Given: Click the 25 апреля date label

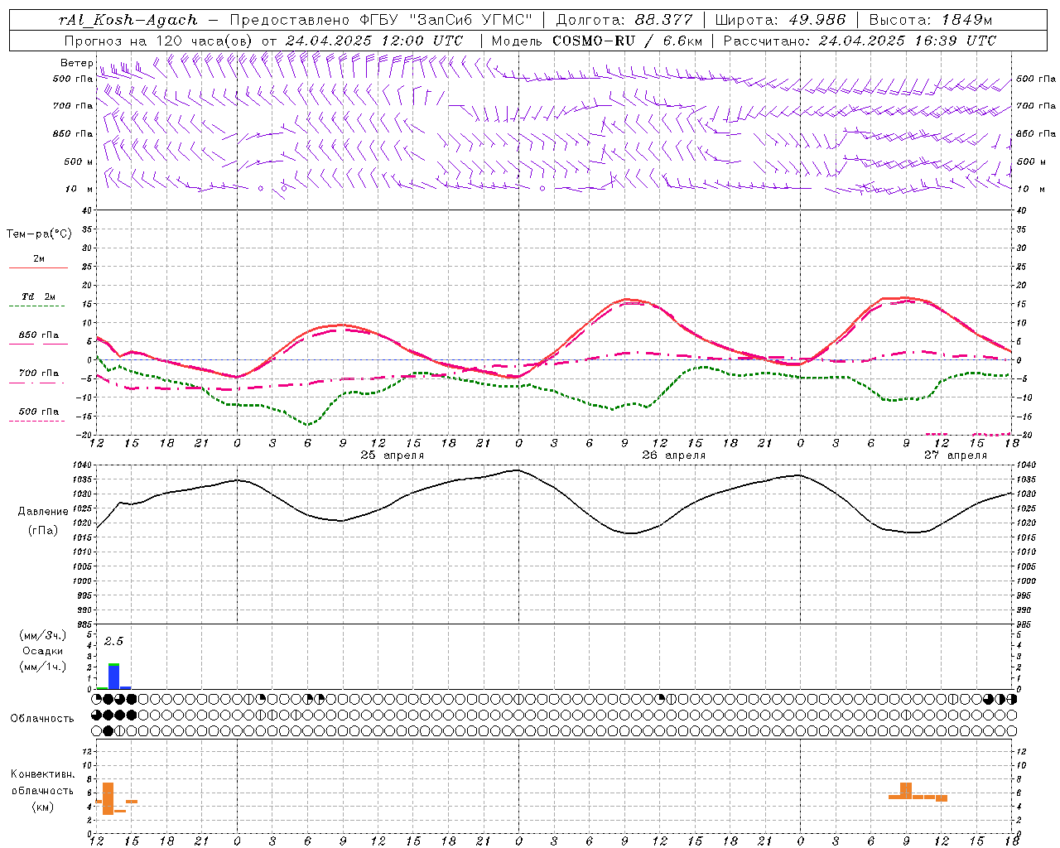Looking at the screenshot, I should coord(393,455).
